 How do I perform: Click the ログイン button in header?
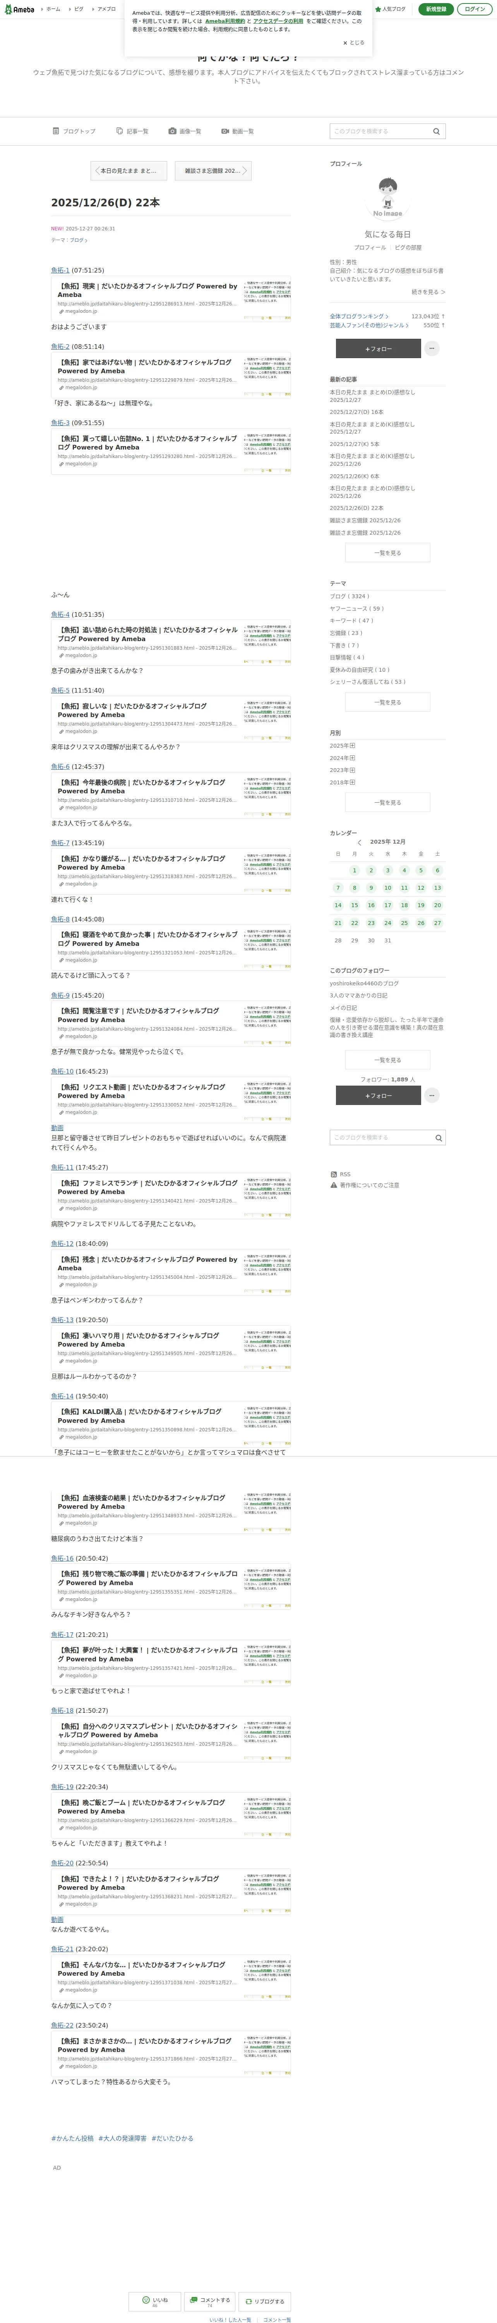[x=475, y=9]
